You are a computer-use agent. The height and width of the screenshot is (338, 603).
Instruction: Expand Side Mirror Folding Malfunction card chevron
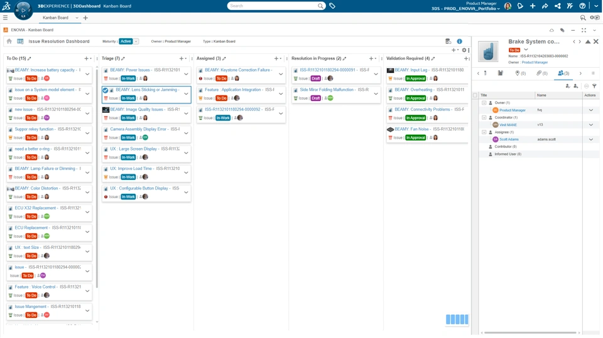(376, 93)
